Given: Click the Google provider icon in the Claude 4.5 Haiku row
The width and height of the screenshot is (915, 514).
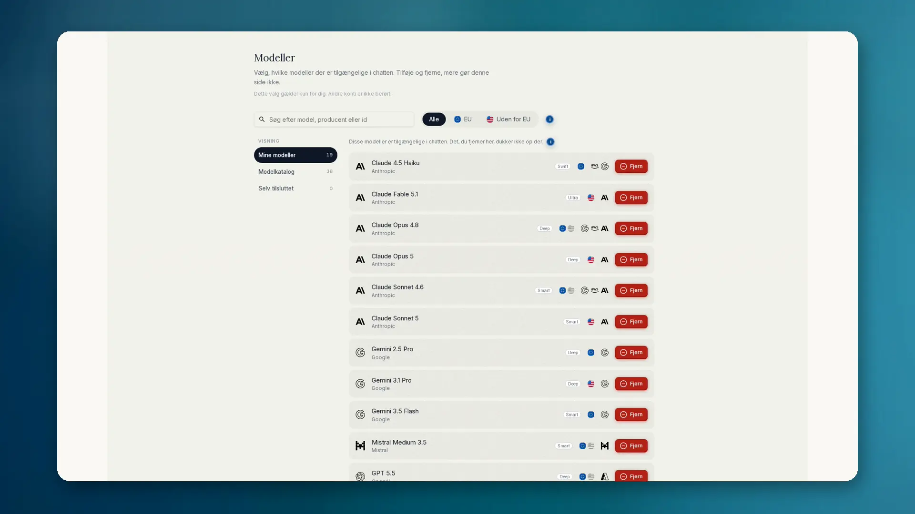Looking at the screenshot, I should pos(605,167).
